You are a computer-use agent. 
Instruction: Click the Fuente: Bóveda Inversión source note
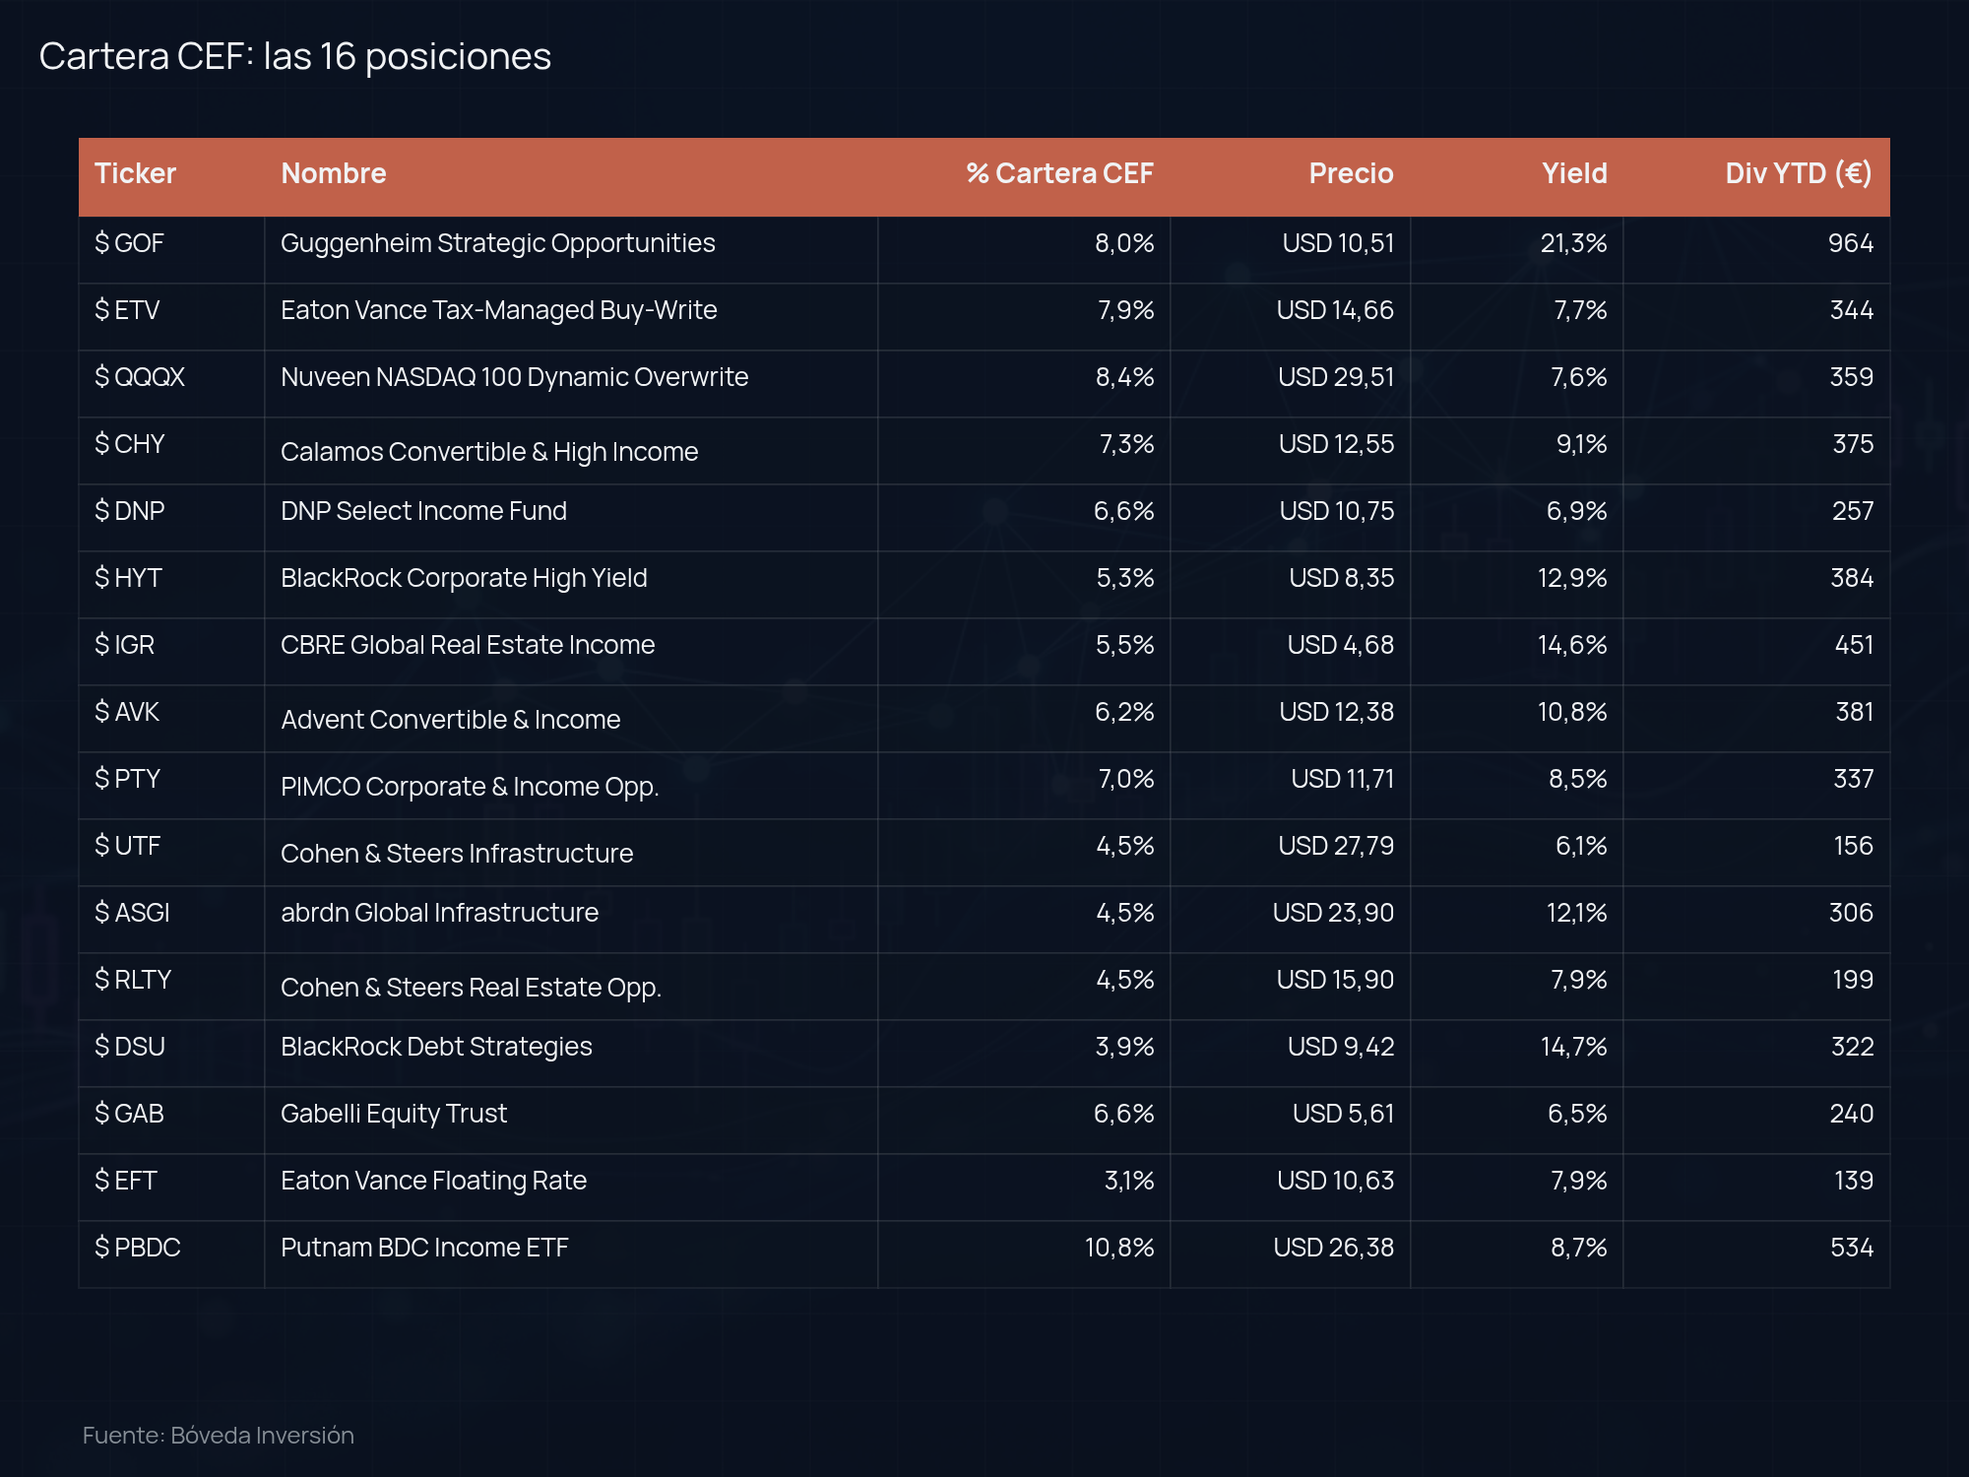[x=219, y=1436]
